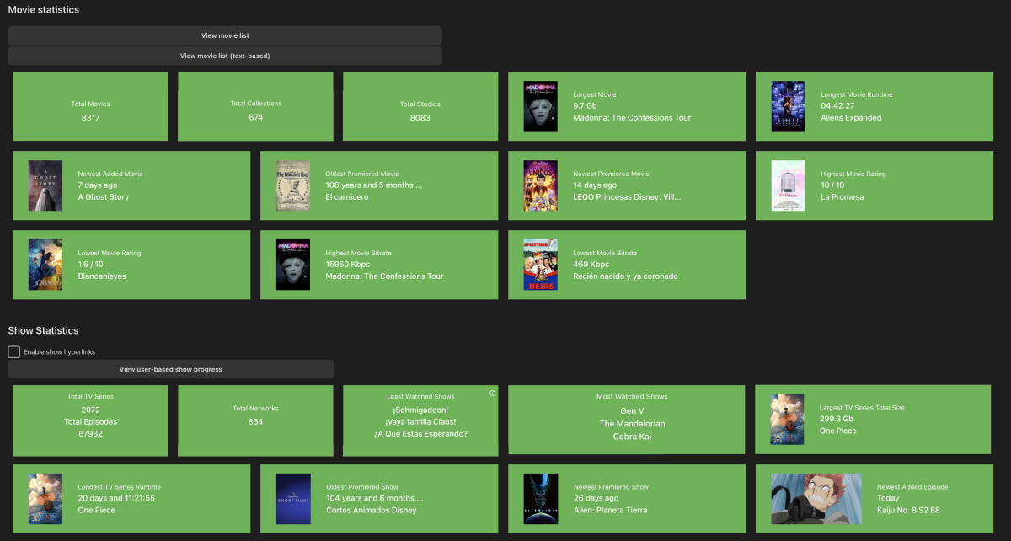Screen dimensions: 1011x541
Task: Click El carnicero poster image
Action: pyautogui.click(x=293, y=185)
